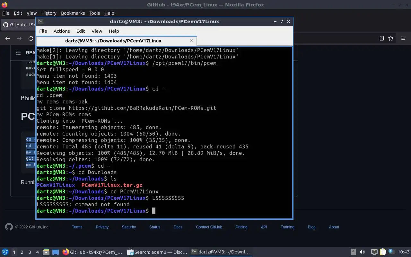Open the Firefox Edit menu

click(x=18, y=13)
